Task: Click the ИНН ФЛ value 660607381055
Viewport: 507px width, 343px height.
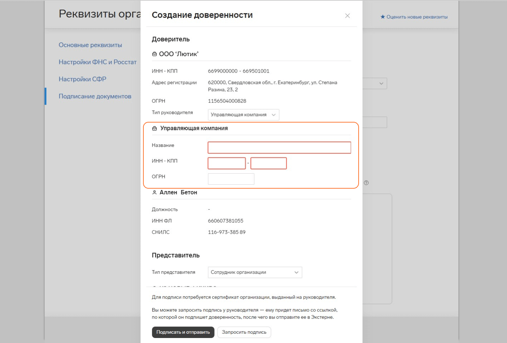Action: pos(226,221)
